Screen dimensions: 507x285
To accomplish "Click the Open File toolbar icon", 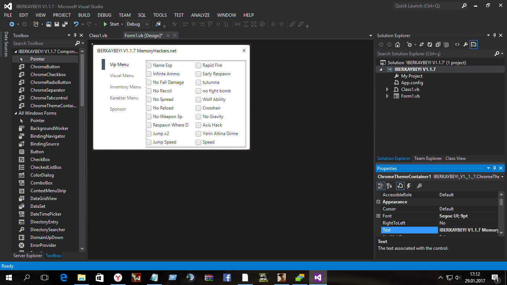I will coord(49,24).
